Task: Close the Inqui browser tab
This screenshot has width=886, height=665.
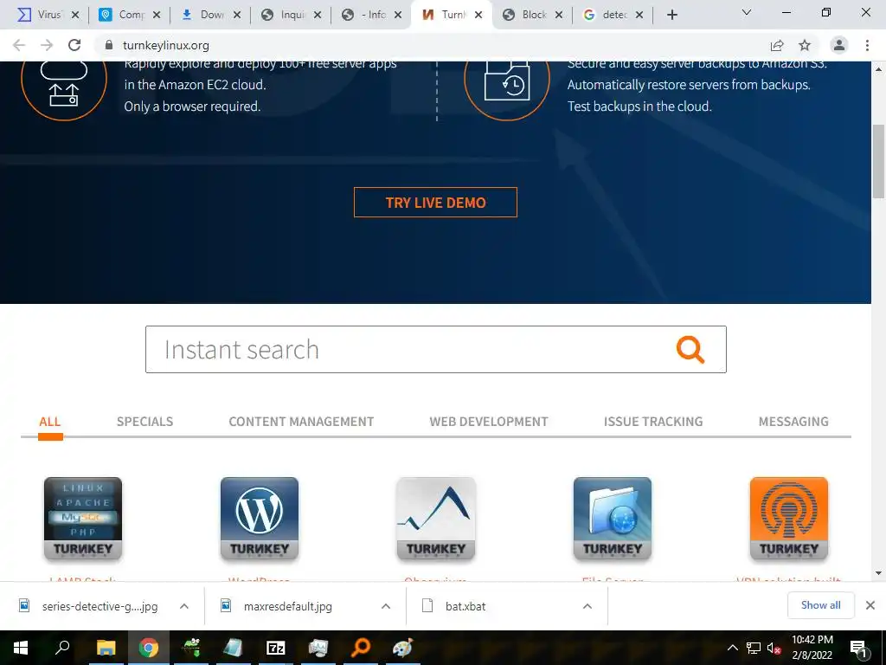Action: point(318,15)
